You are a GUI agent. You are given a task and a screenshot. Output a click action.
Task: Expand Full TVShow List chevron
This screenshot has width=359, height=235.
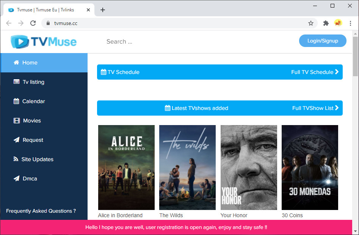[337, 108]
